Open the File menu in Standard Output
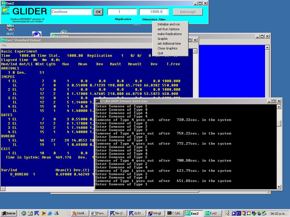The width and height of the screenshot is (290, 217). pyautogui.click(x=4, y=45)
